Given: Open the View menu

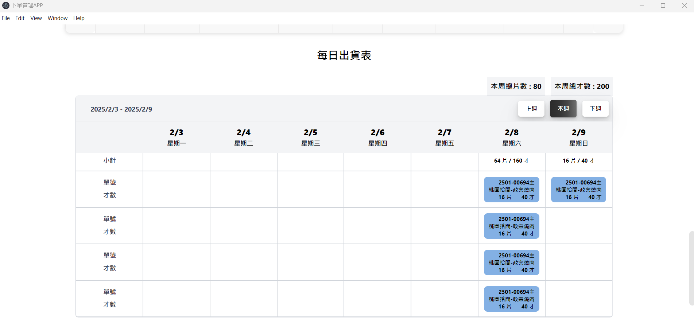Looking at the screenshot, I should [x=36, y=18].
